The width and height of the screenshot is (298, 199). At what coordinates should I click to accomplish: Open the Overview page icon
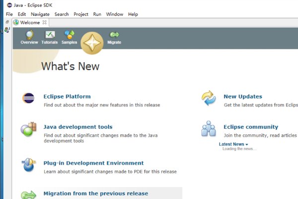[x=29, y=35]
